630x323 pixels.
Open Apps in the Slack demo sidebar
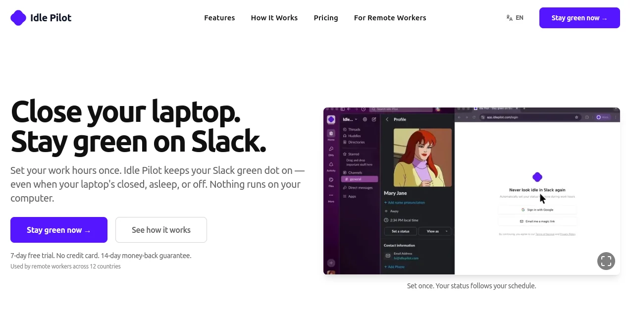[x=352, y=196]
